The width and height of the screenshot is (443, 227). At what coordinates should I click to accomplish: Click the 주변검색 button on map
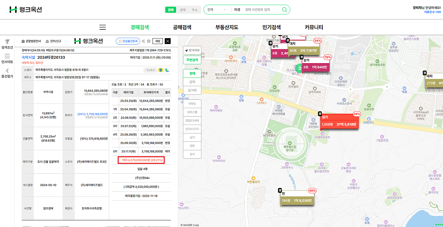[192, 60]
